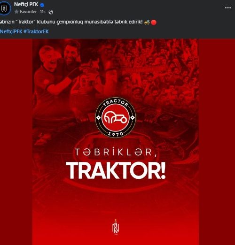
Task: Open the #TraktorFK hashtag
Action: point(36,31)
